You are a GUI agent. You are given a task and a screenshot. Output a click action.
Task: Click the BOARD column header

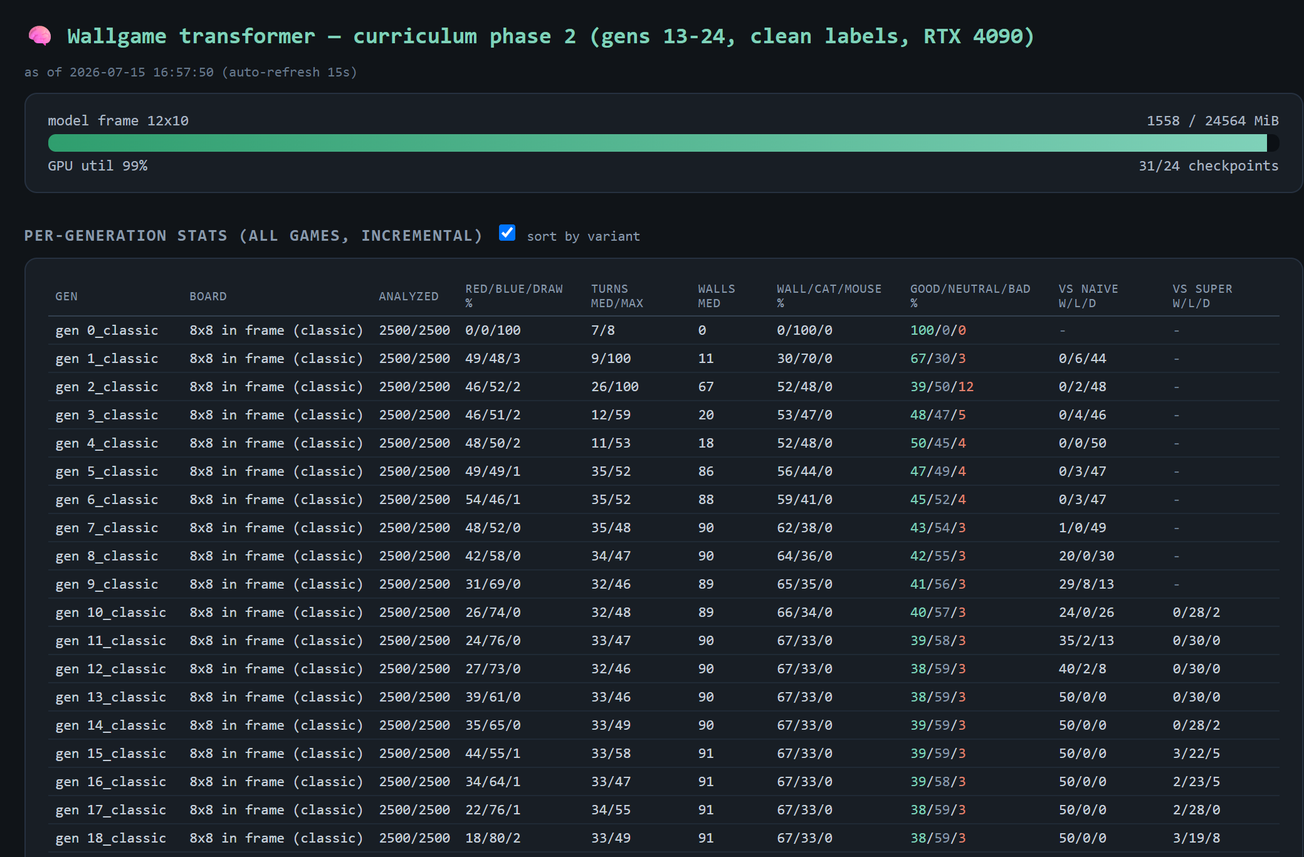[x=208, y=296]
